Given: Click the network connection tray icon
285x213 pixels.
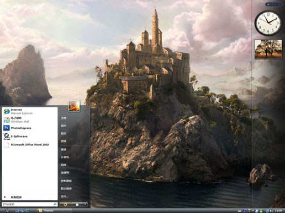Looking at the screenshot, I should click(x=267, y=211).
